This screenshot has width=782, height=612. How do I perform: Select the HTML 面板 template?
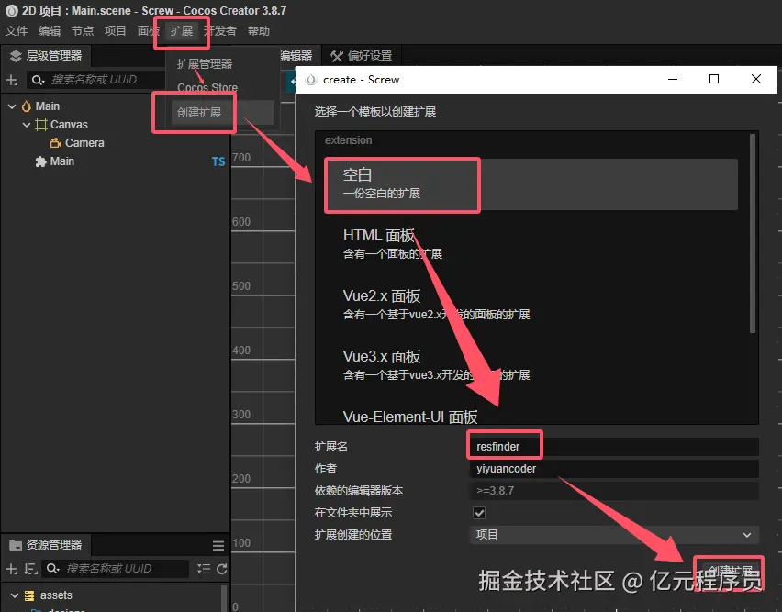click(x=531, y=244)
